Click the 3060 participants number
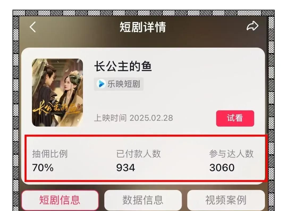Viewport: 287px width, 211px height. pos(222,168)
